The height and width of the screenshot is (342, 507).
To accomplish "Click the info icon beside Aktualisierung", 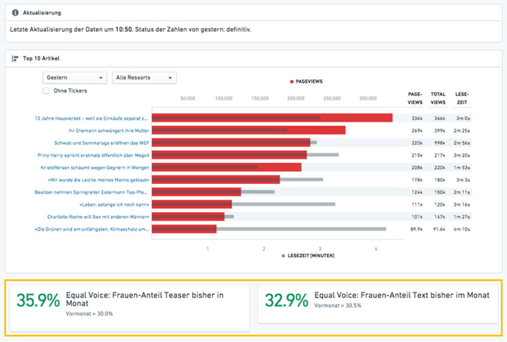I will 15,13.
